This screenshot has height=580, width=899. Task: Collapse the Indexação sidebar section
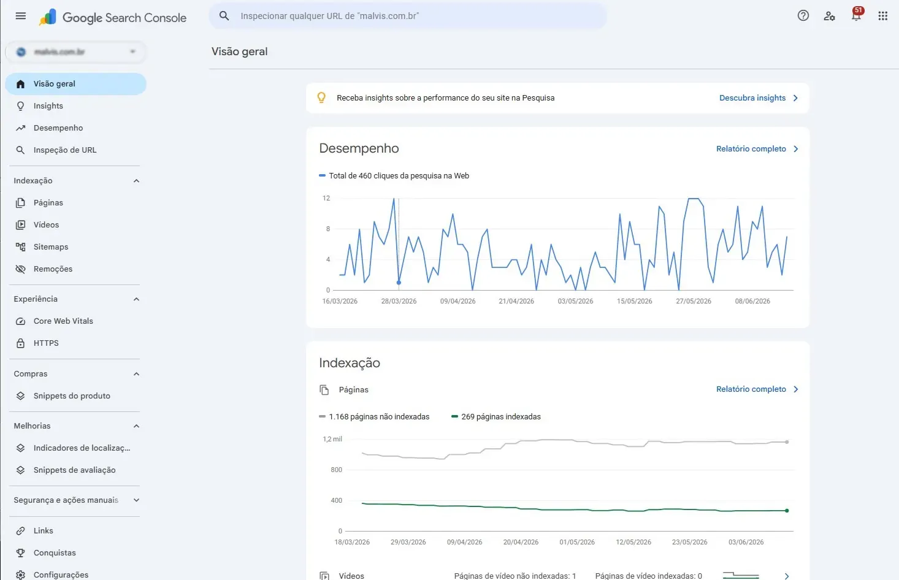click(136, 181)
